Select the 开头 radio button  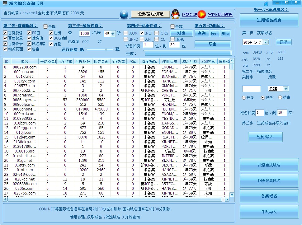(x=244, y=98)
